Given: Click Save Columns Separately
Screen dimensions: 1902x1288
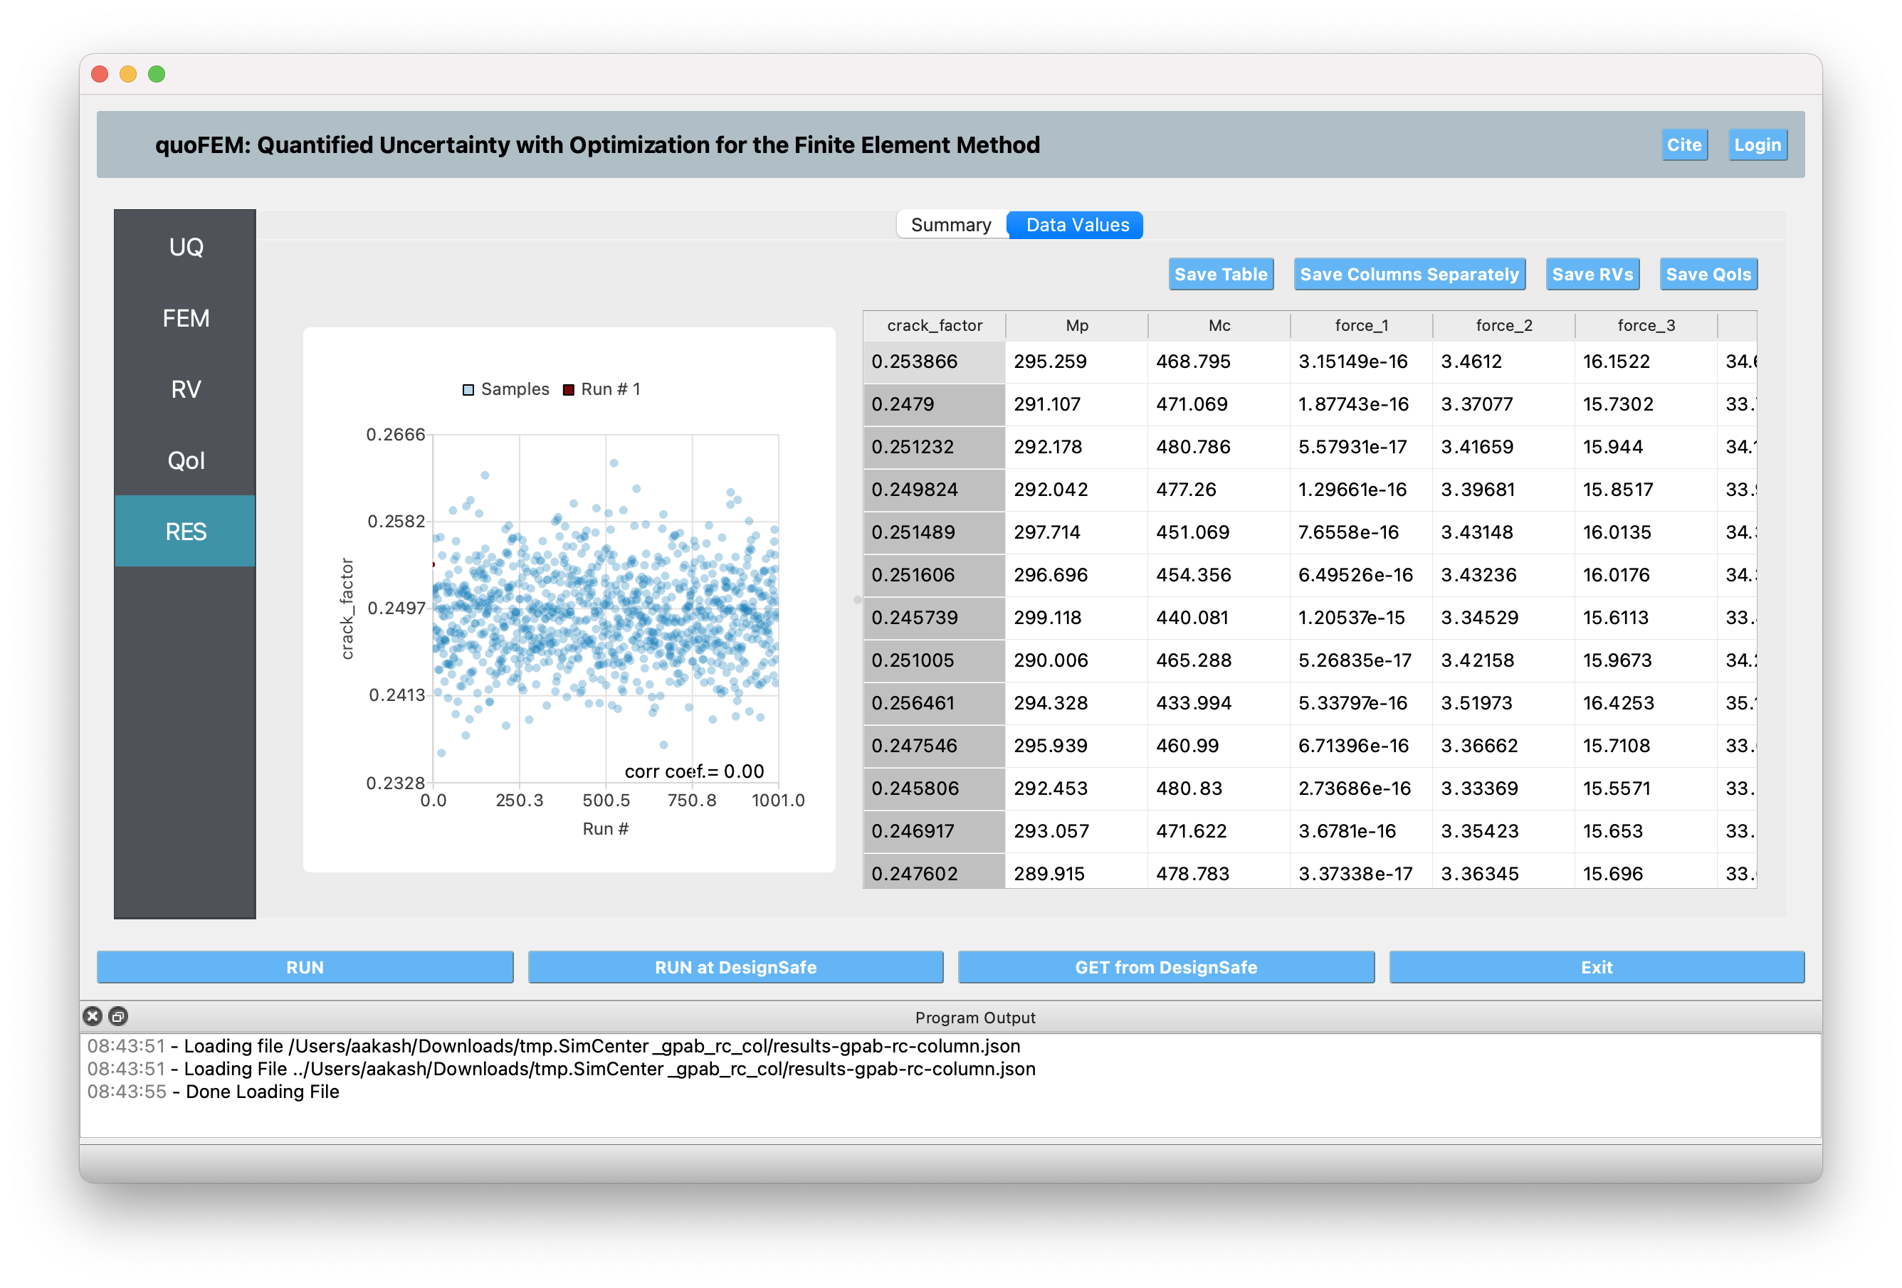Looking at the screenshot, I should [x=1409, y=274].
